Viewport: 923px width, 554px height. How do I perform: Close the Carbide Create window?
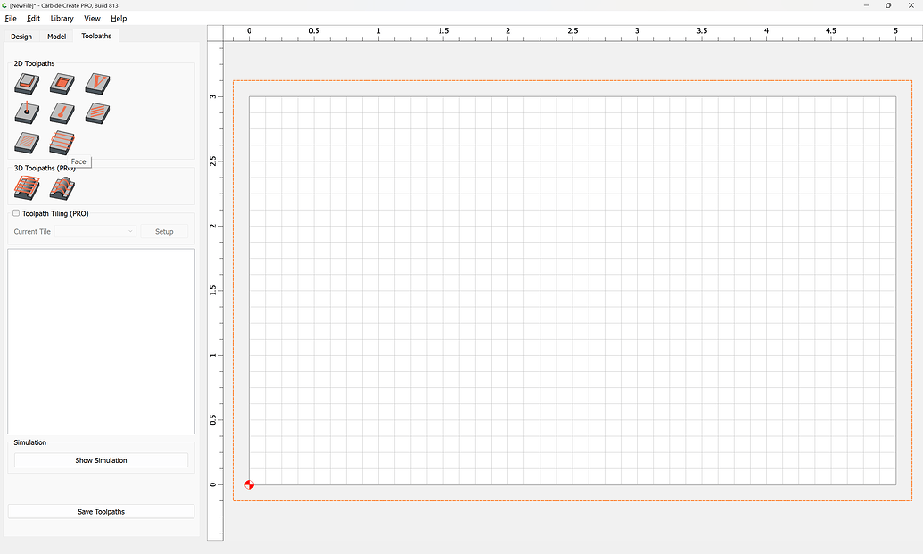coord(911,5)
